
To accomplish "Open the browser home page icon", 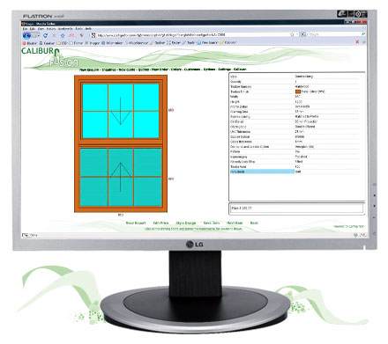I will 63,35.
